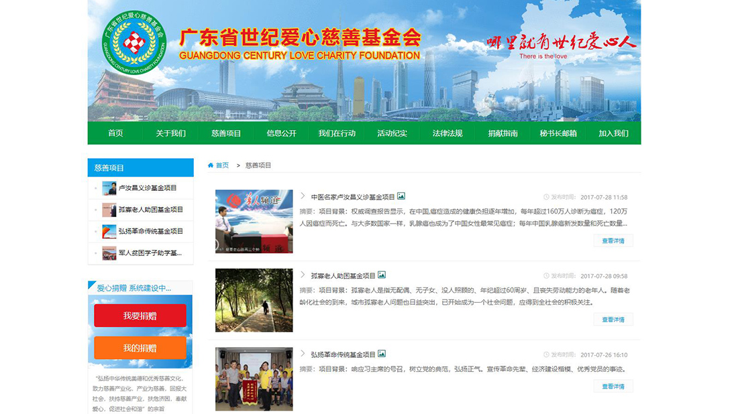Screen dimensions: 738x414
Task: Open article title 中医名家卢汝昌义诊基金项目
Action: [352, 197]
